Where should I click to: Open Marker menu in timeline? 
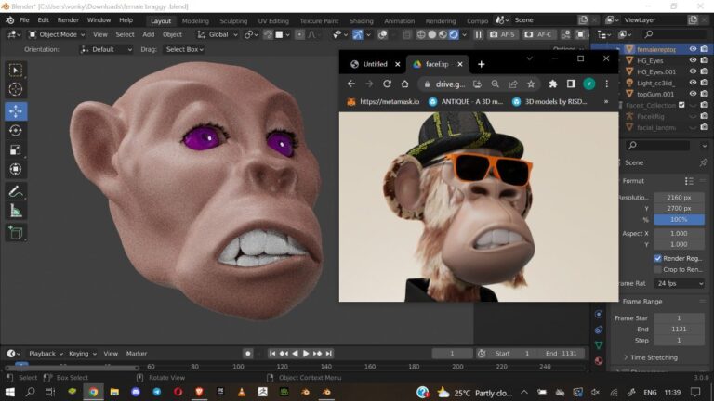pos(136,354)
